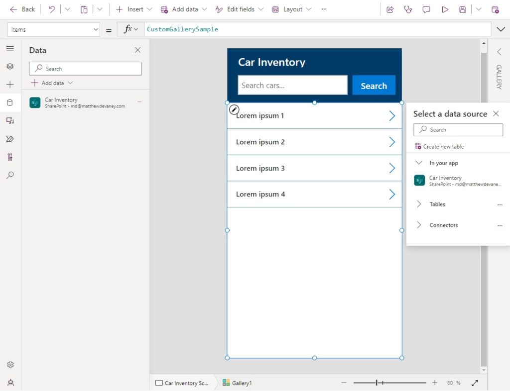Screen dimensions: 510x391
Task: Zoom out with the minus button
Action: 344,383
